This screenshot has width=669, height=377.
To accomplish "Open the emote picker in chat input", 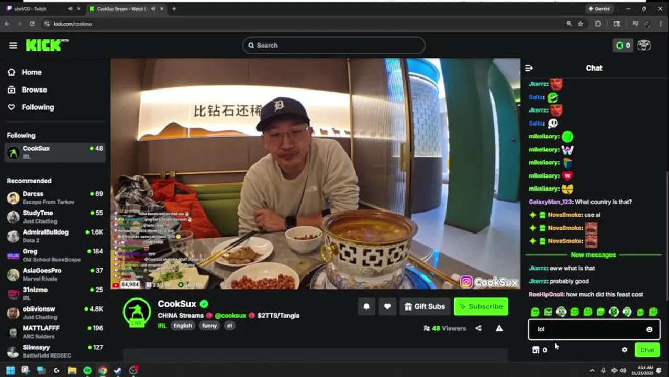I will pos(649,329).
